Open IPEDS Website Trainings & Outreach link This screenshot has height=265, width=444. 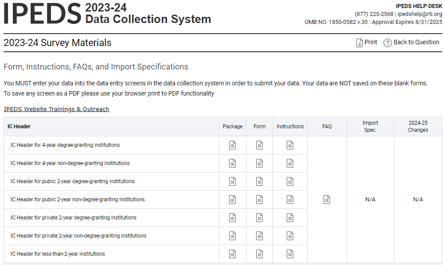pos(56,109)
